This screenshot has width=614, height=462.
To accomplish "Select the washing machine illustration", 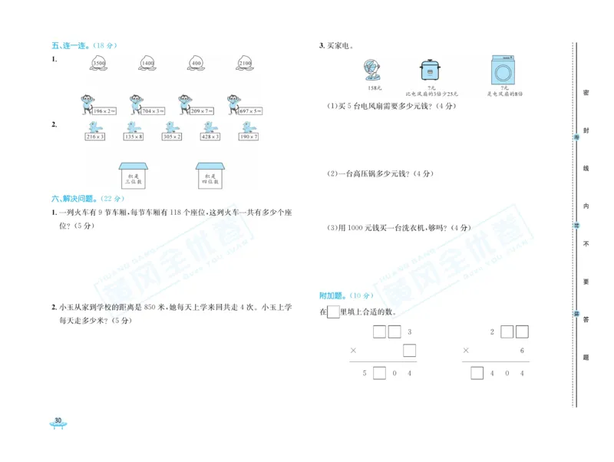I will coord(503,69).
